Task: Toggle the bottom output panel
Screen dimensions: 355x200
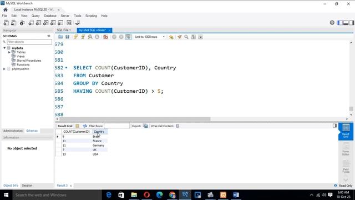Action: tap(346, 23)
